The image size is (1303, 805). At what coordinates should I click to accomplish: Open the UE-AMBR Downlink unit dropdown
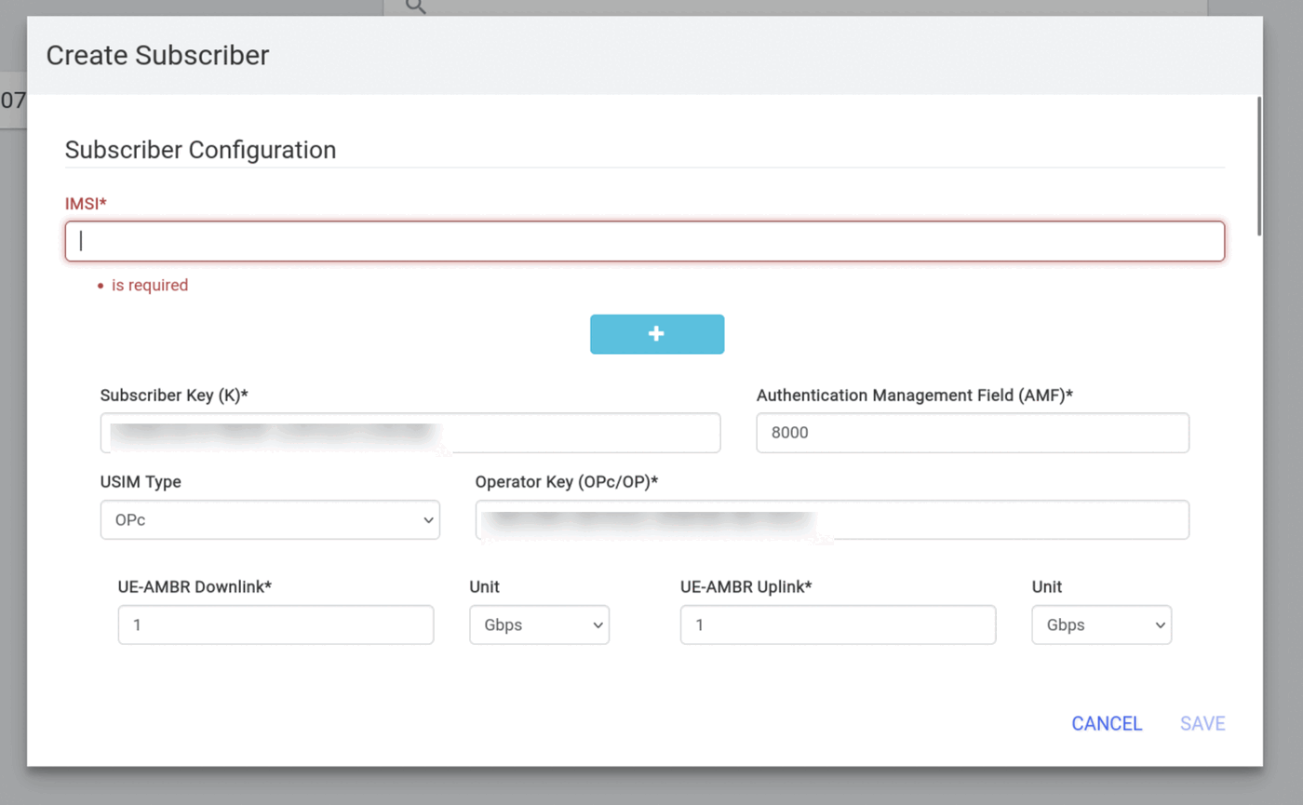[540, 624]
